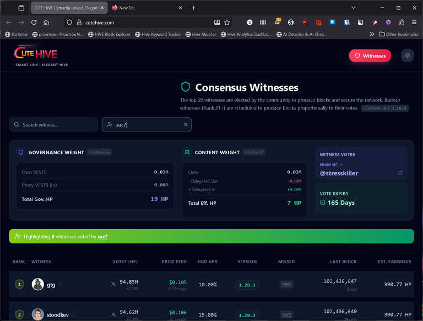Click gtg witness avatar
Viewport: 423px width, 321px height.
point(37,284)
